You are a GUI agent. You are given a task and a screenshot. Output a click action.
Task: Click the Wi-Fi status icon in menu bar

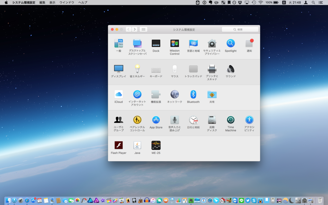[x=260, y=3]
